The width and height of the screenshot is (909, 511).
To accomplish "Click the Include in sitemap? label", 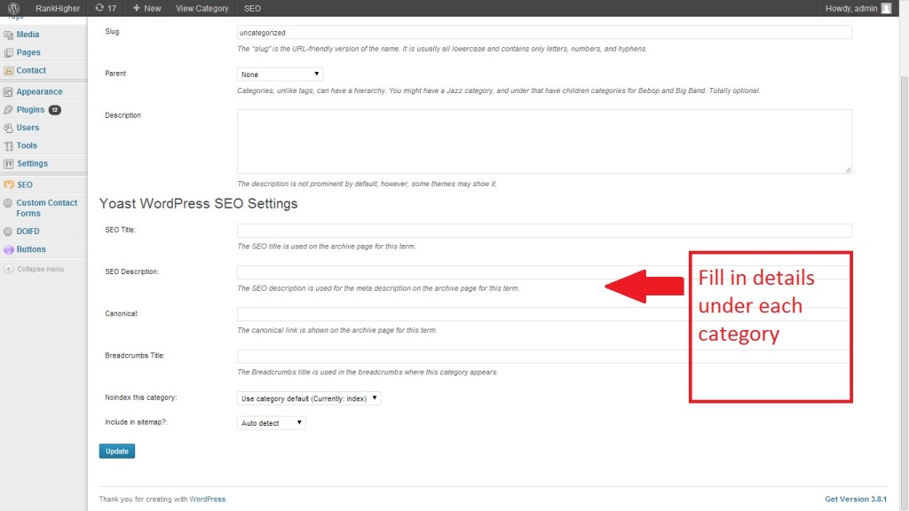I will pyautogui.click(x=136, y=421).
